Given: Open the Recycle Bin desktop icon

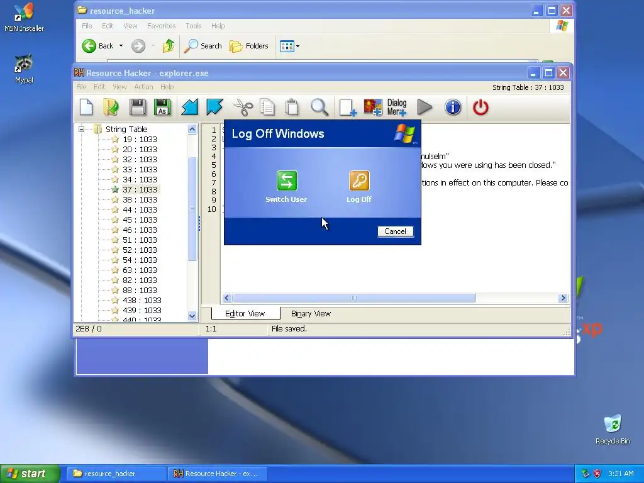Looking at the screenshot, I should tap(613, 430).
